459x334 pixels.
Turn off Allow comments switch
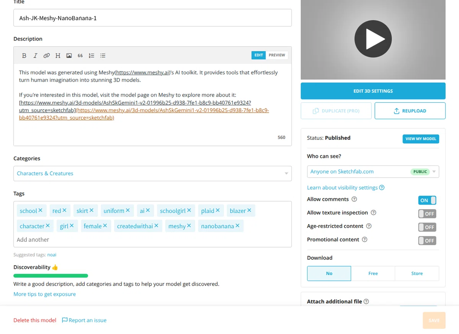coord(427,200)
